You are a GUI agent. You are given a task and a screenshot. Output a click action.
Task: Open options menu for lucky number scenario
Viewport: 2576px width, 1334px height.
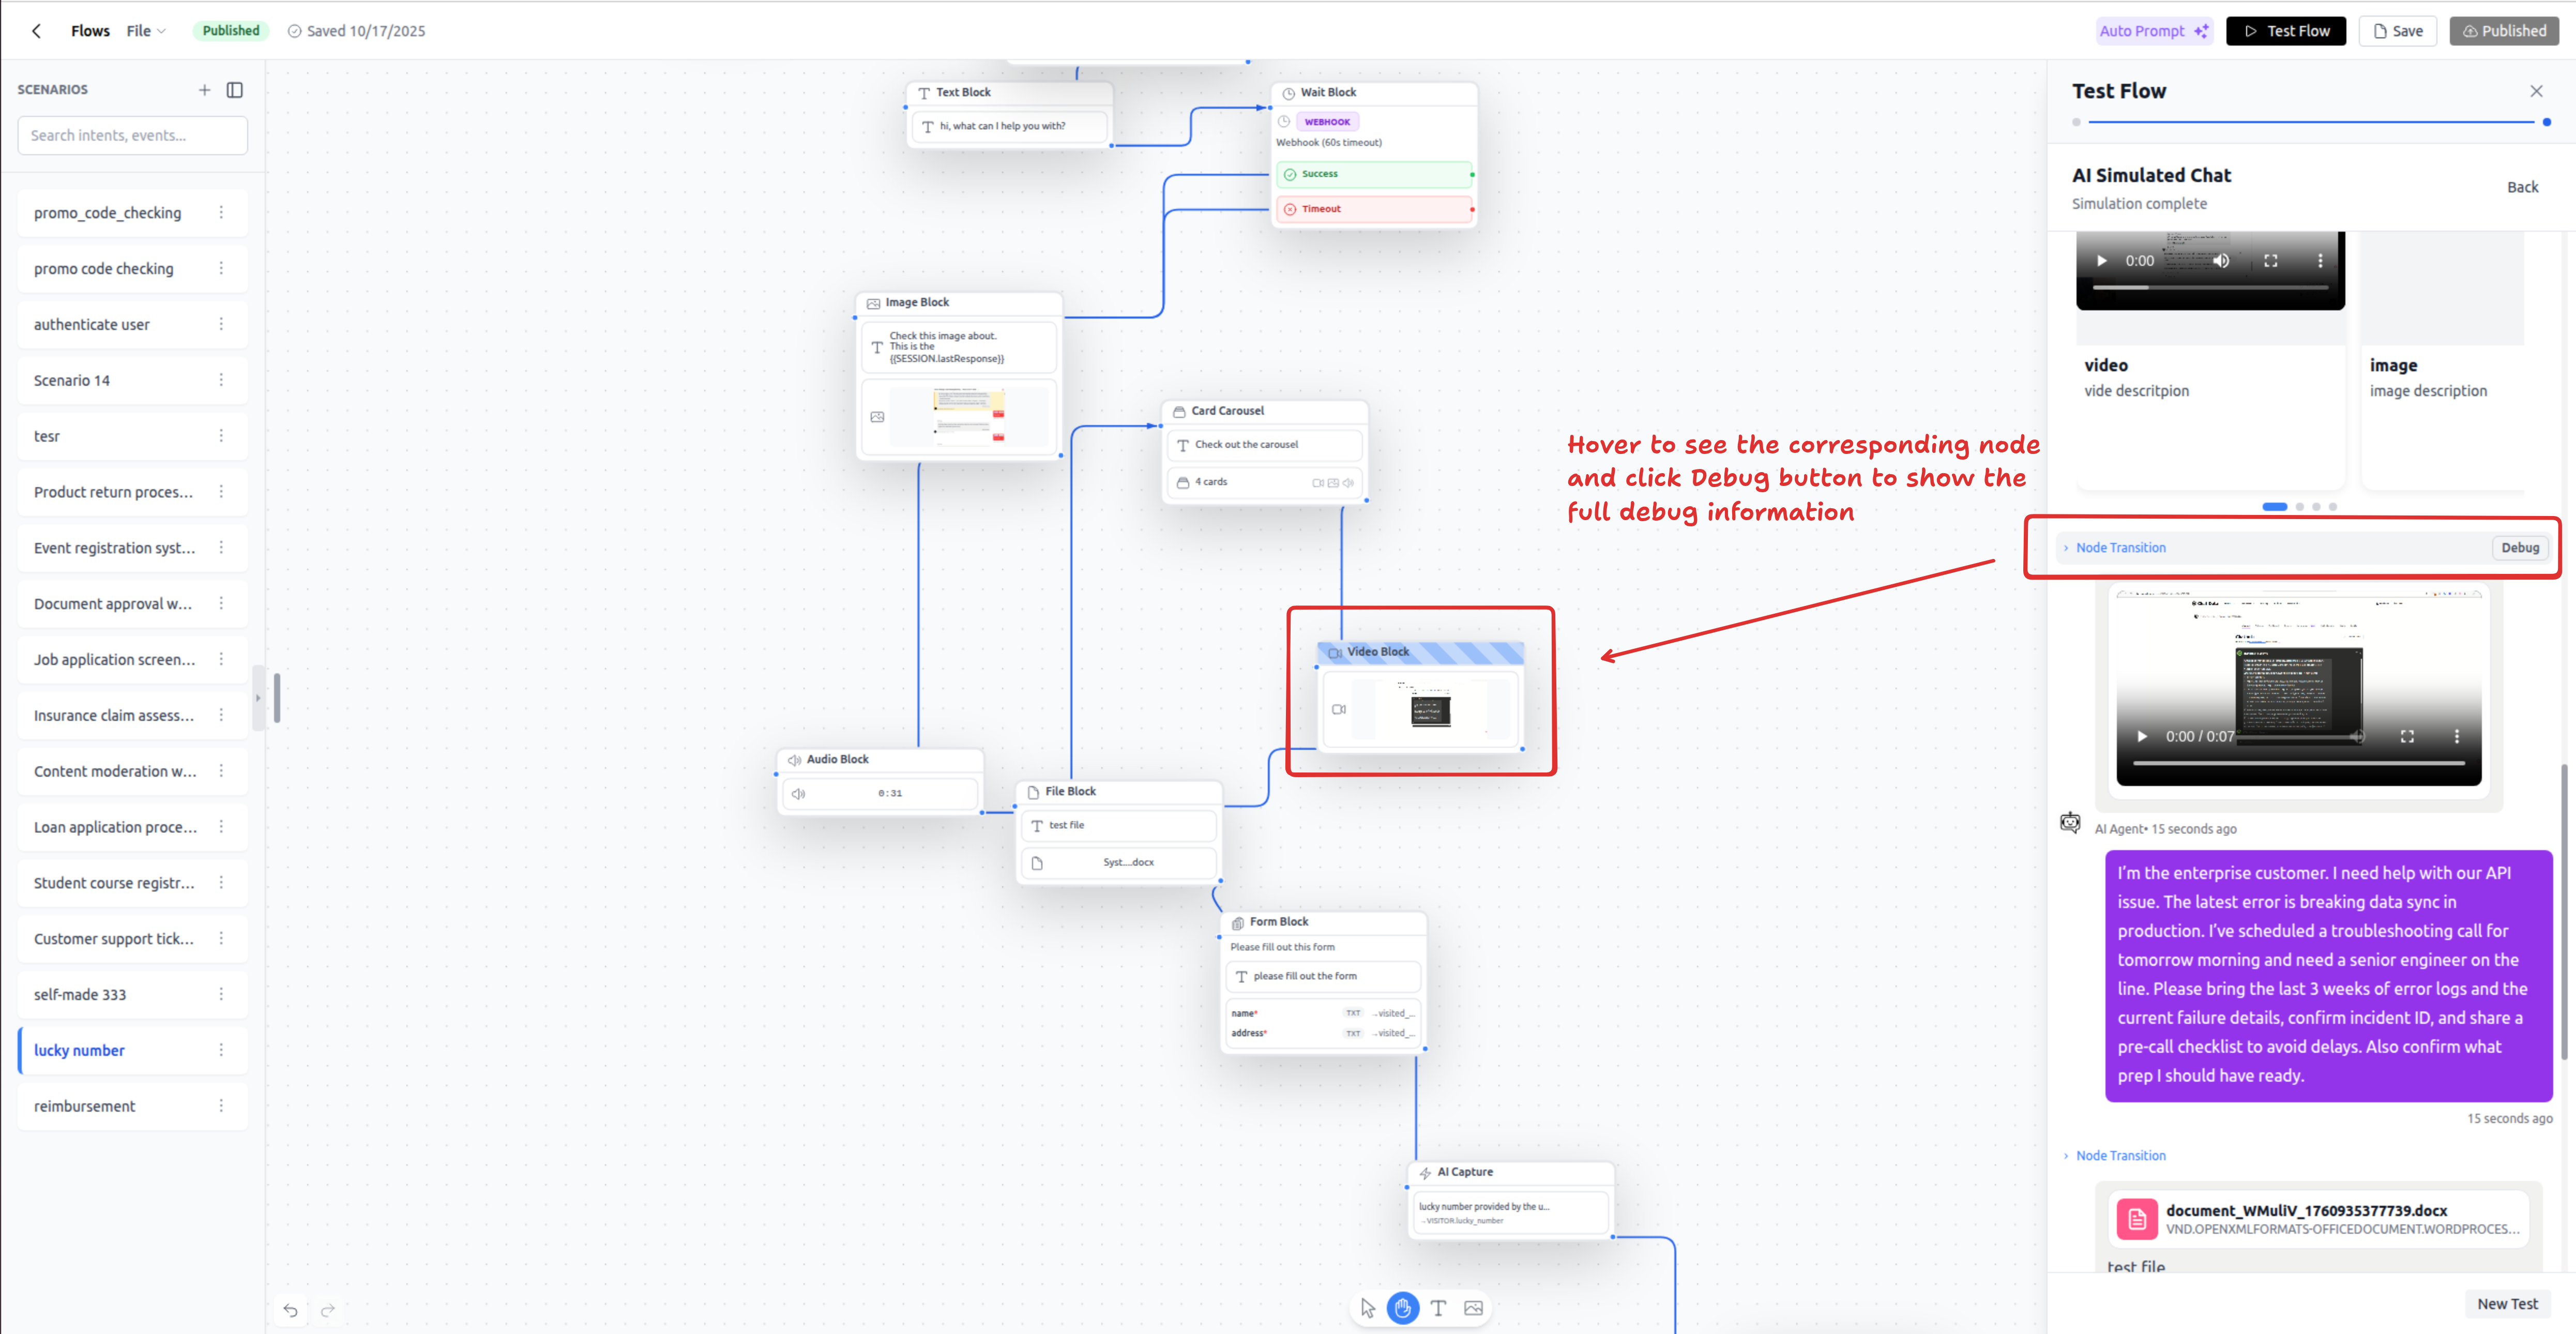point(221,1050)
